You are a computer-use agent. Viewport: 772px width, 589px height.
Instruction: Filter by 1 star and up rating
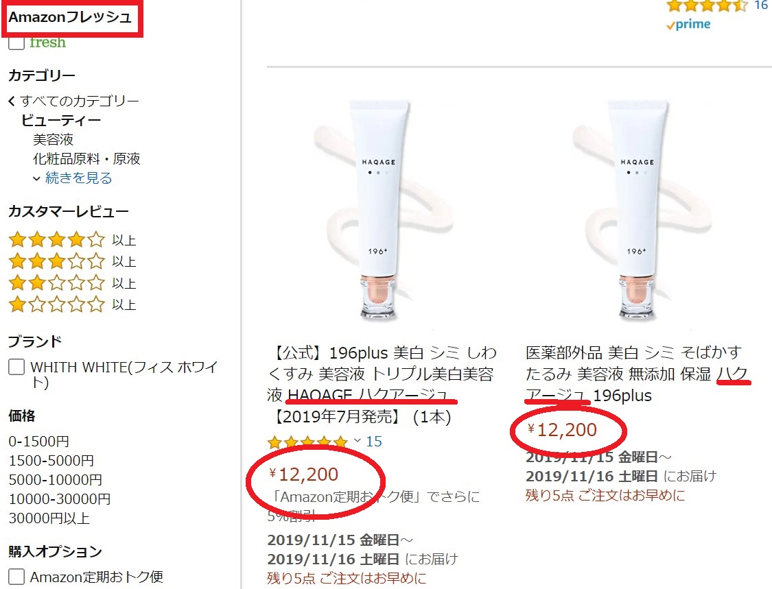72,304
